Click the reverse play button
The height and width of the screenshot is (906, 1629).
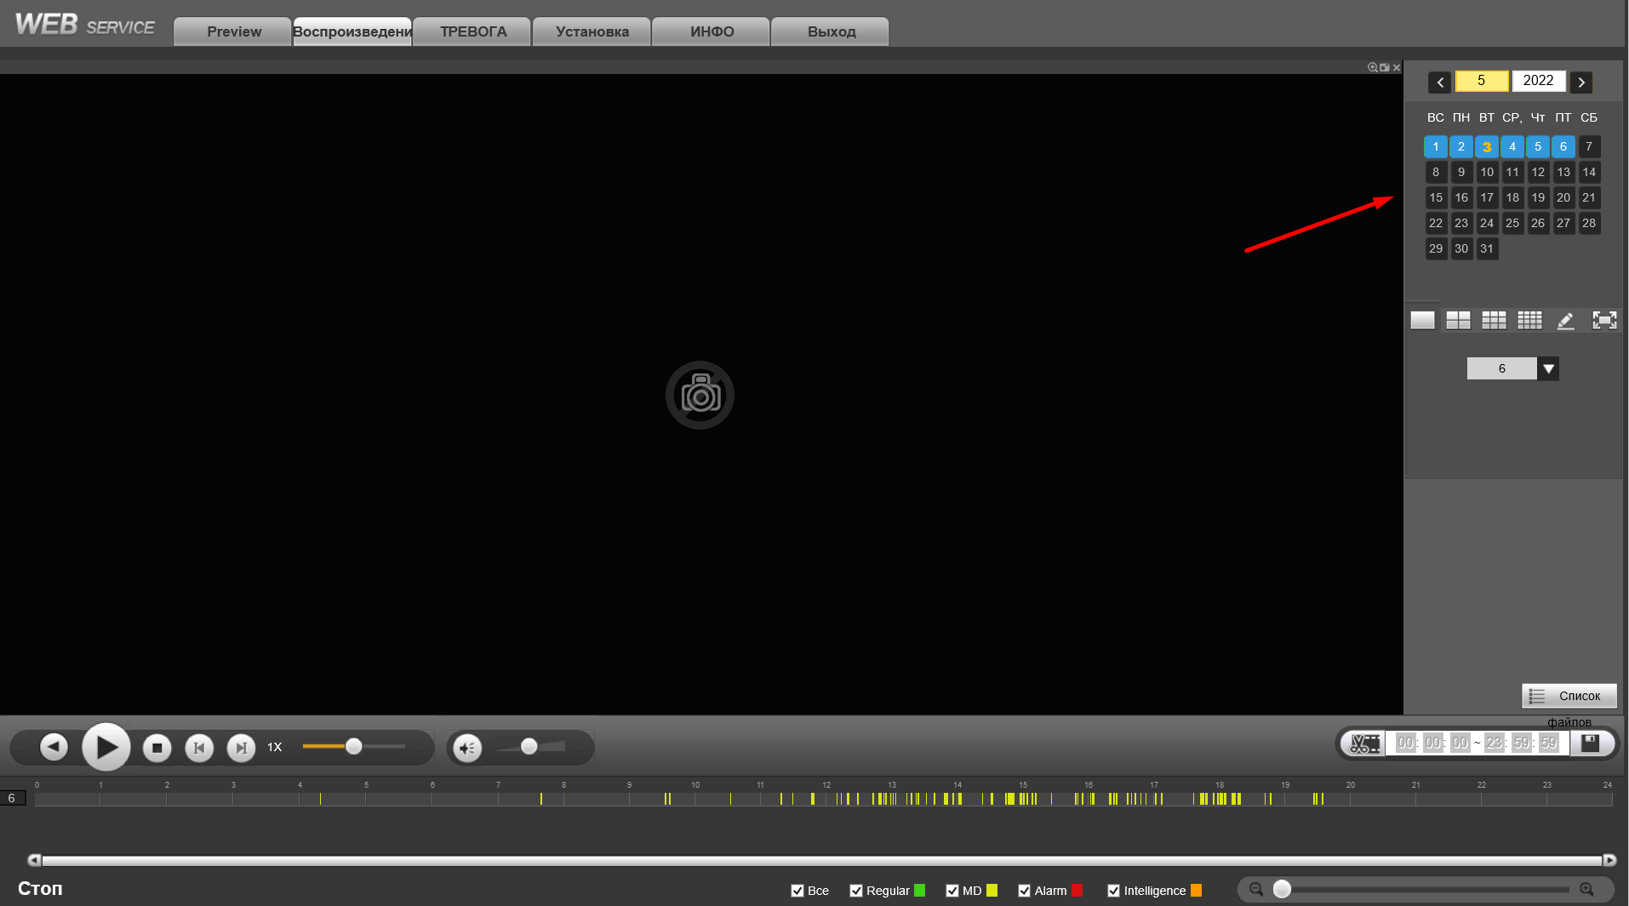coord(54,747)
